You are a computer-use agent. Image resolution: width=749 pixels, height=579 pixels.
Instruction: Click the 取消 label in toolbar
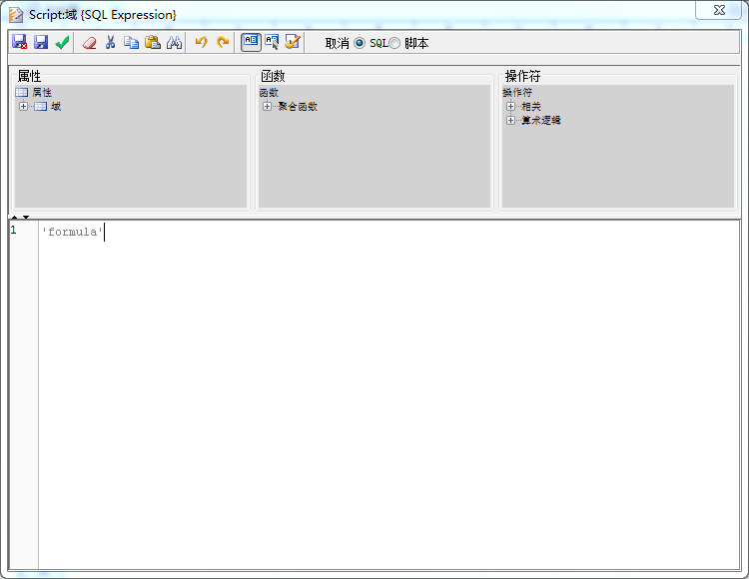tap(338, 44)
